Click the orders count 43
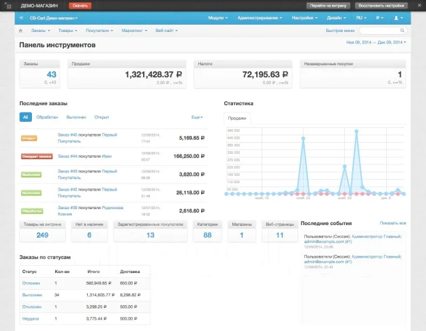426x331 pixels. (51, 75)
